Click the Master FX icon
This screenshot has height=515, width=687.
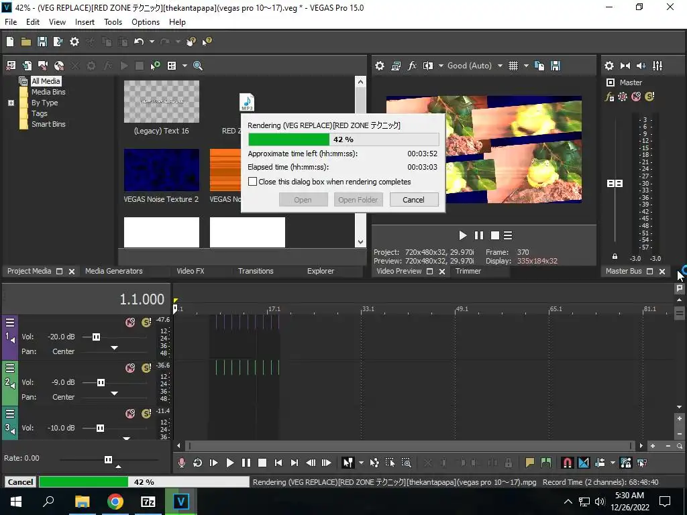(609, 97)
